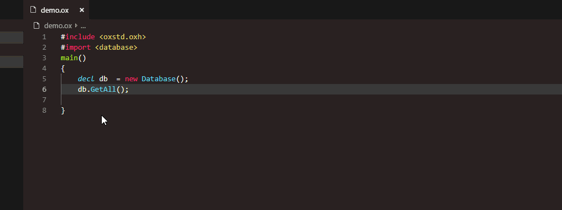The width and height of the screenshot is (562, 210).
Task: Place cursor on empty line 7
Action: pos(311,99)
